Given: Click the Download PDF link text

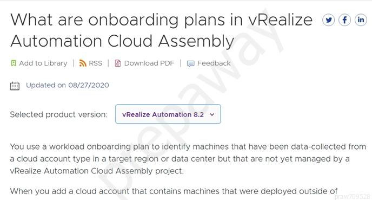Looking at the screenshot, I should tap(149, 63).
